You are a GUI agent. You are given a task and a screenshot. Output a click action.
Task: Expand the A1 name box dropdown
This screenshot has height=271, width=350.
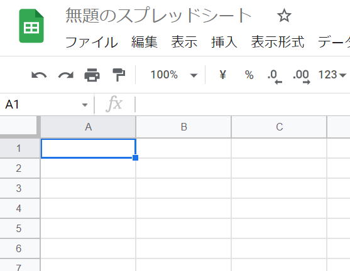[x=85, y=105]
